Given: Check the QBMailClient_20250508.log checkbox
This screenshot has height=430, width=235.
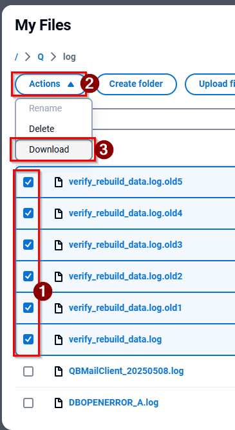Looking at the screenshot, I should click(x=28, y=371).
